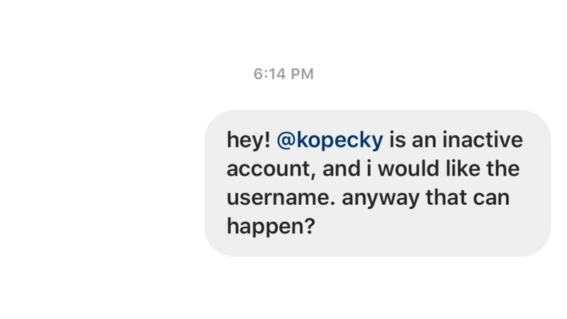Click the word "account," in the bubble
The height and width of the screenshot is (319, 567).
(x=271, y=169)
